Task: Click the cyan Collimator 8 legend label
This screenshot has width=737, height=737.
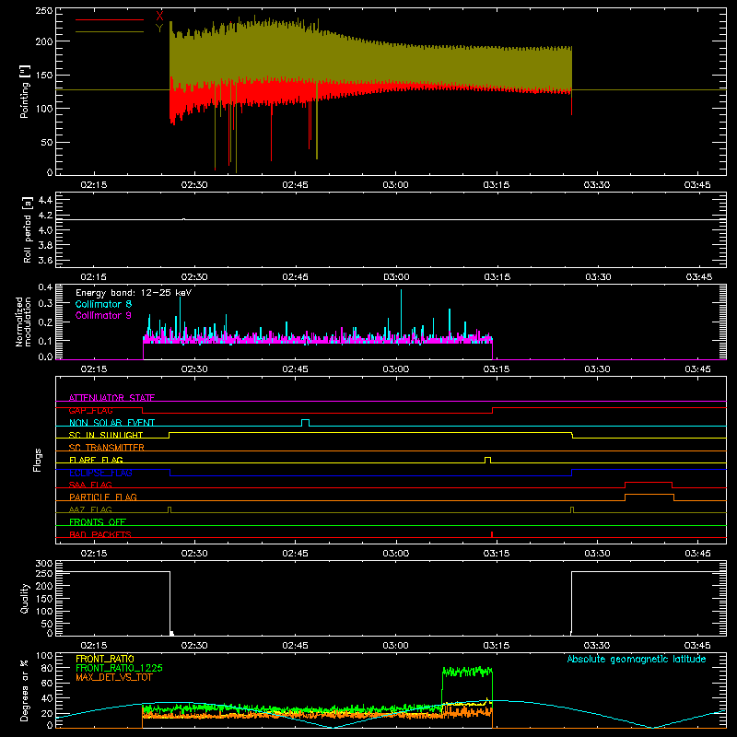Action: click(103, 304)
